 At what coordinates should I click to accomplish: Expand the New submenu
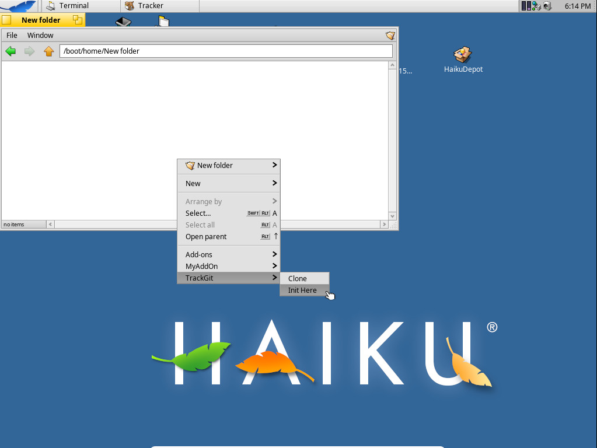click(x=229, y=184)
